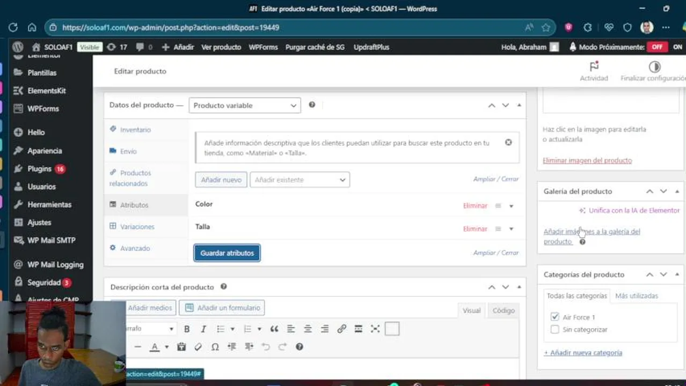
Task: Open paragraph format dropdown
Action: (150, 329)
